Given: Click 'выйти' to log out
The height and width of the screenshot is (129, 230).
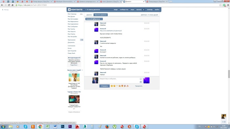Looking at the screenshot, I should (157, 9).
